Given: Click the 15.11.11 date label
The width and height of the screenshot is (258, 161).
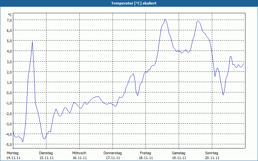Looking at the screenshot, I should pyautogui.click(x=46, y=158).
